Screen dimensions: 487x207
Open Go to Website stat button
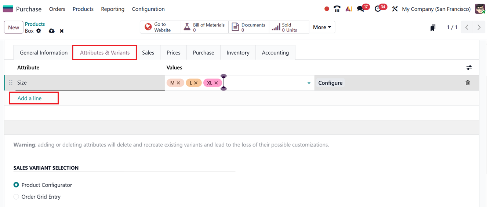coord(160,27)
